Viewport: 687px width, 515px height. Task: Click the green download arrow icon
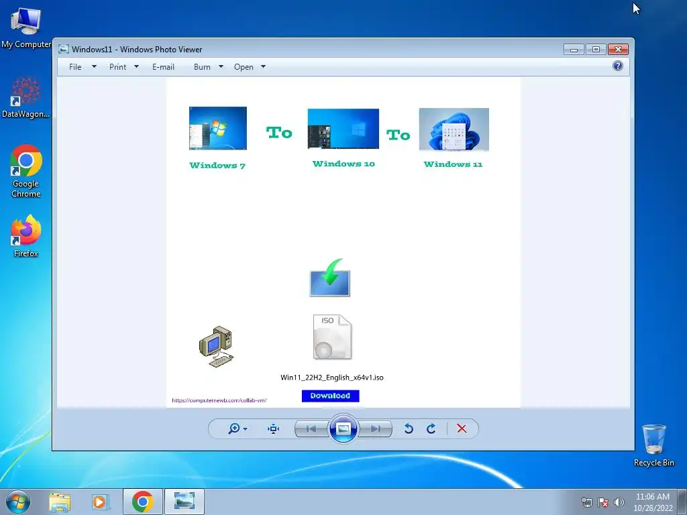[x=330, y=278]
